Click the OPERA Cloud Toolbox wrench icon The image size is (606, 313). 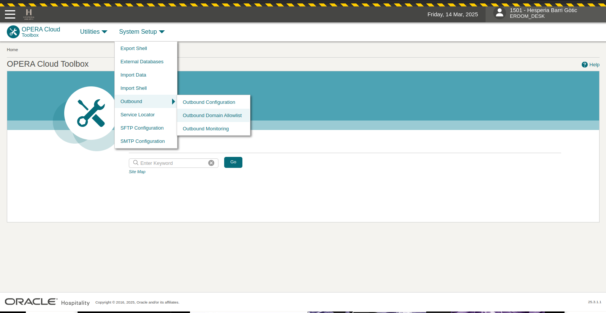click(x=13, y=32)
